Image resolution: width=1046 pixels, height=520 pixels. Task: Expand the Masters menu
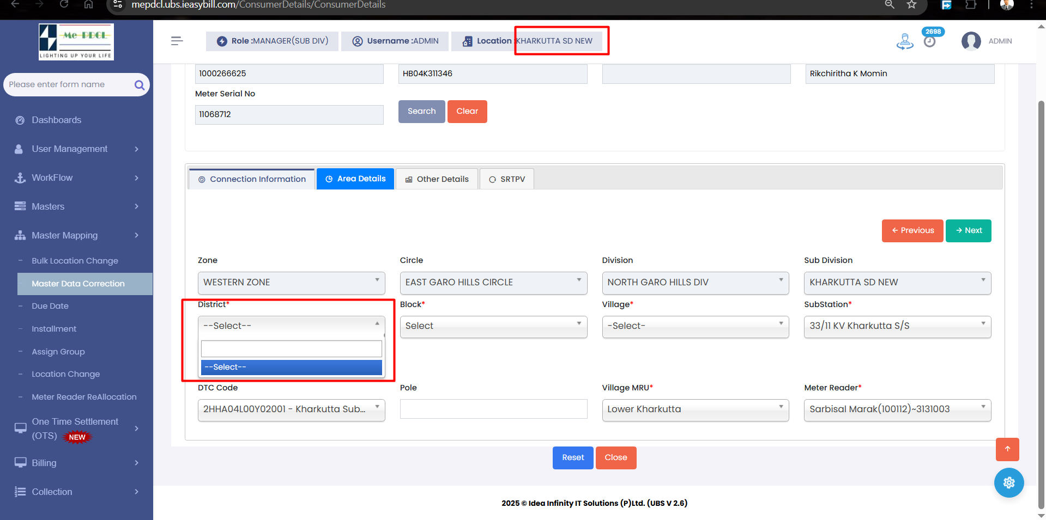coord(76,206)
